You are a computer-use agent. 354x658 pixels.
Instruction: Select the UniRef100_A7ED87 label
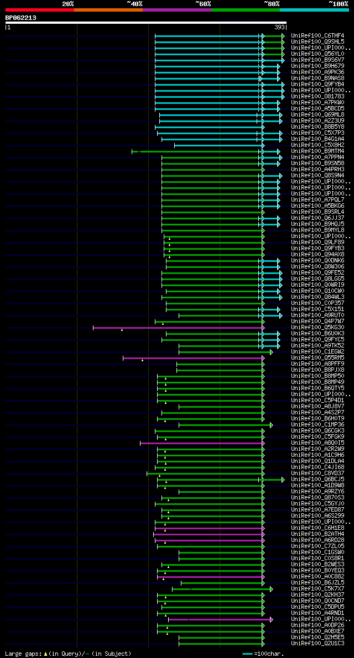coord(317,510)
